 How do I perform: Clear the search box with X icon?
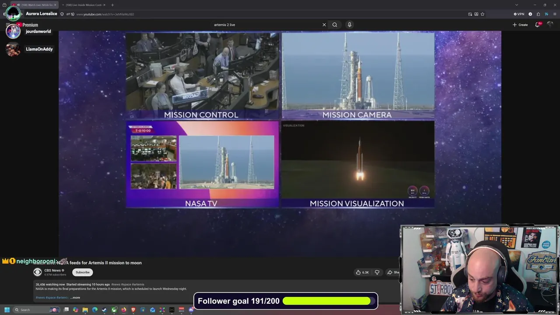[324, 24]
